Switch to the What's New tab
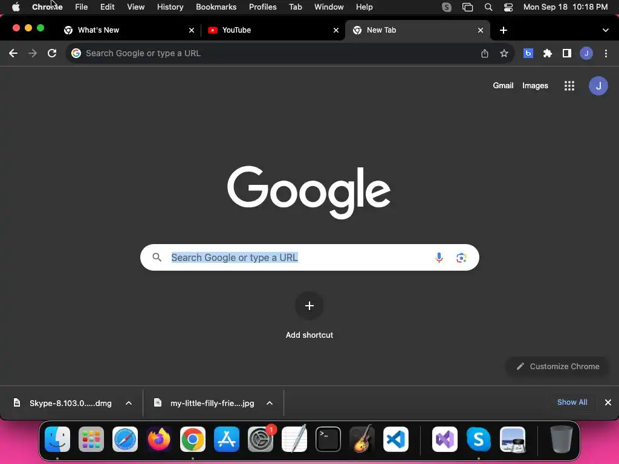 pyautogui.click(x=128, y=30)
